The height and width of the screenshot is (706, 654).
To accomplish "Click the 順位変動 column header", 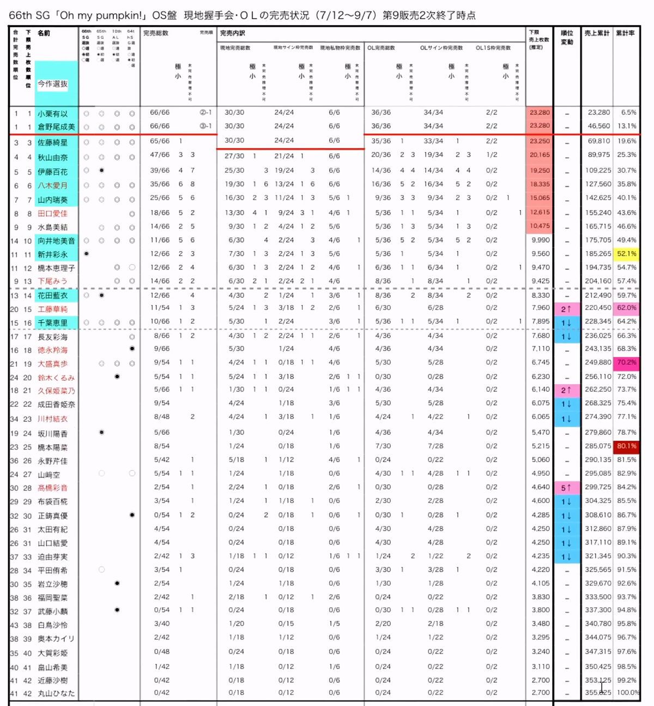I will [567, 37].
